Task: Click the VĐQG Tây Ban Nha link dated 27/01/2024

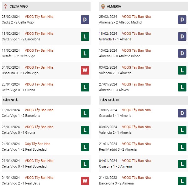Action: click(136, 84)
